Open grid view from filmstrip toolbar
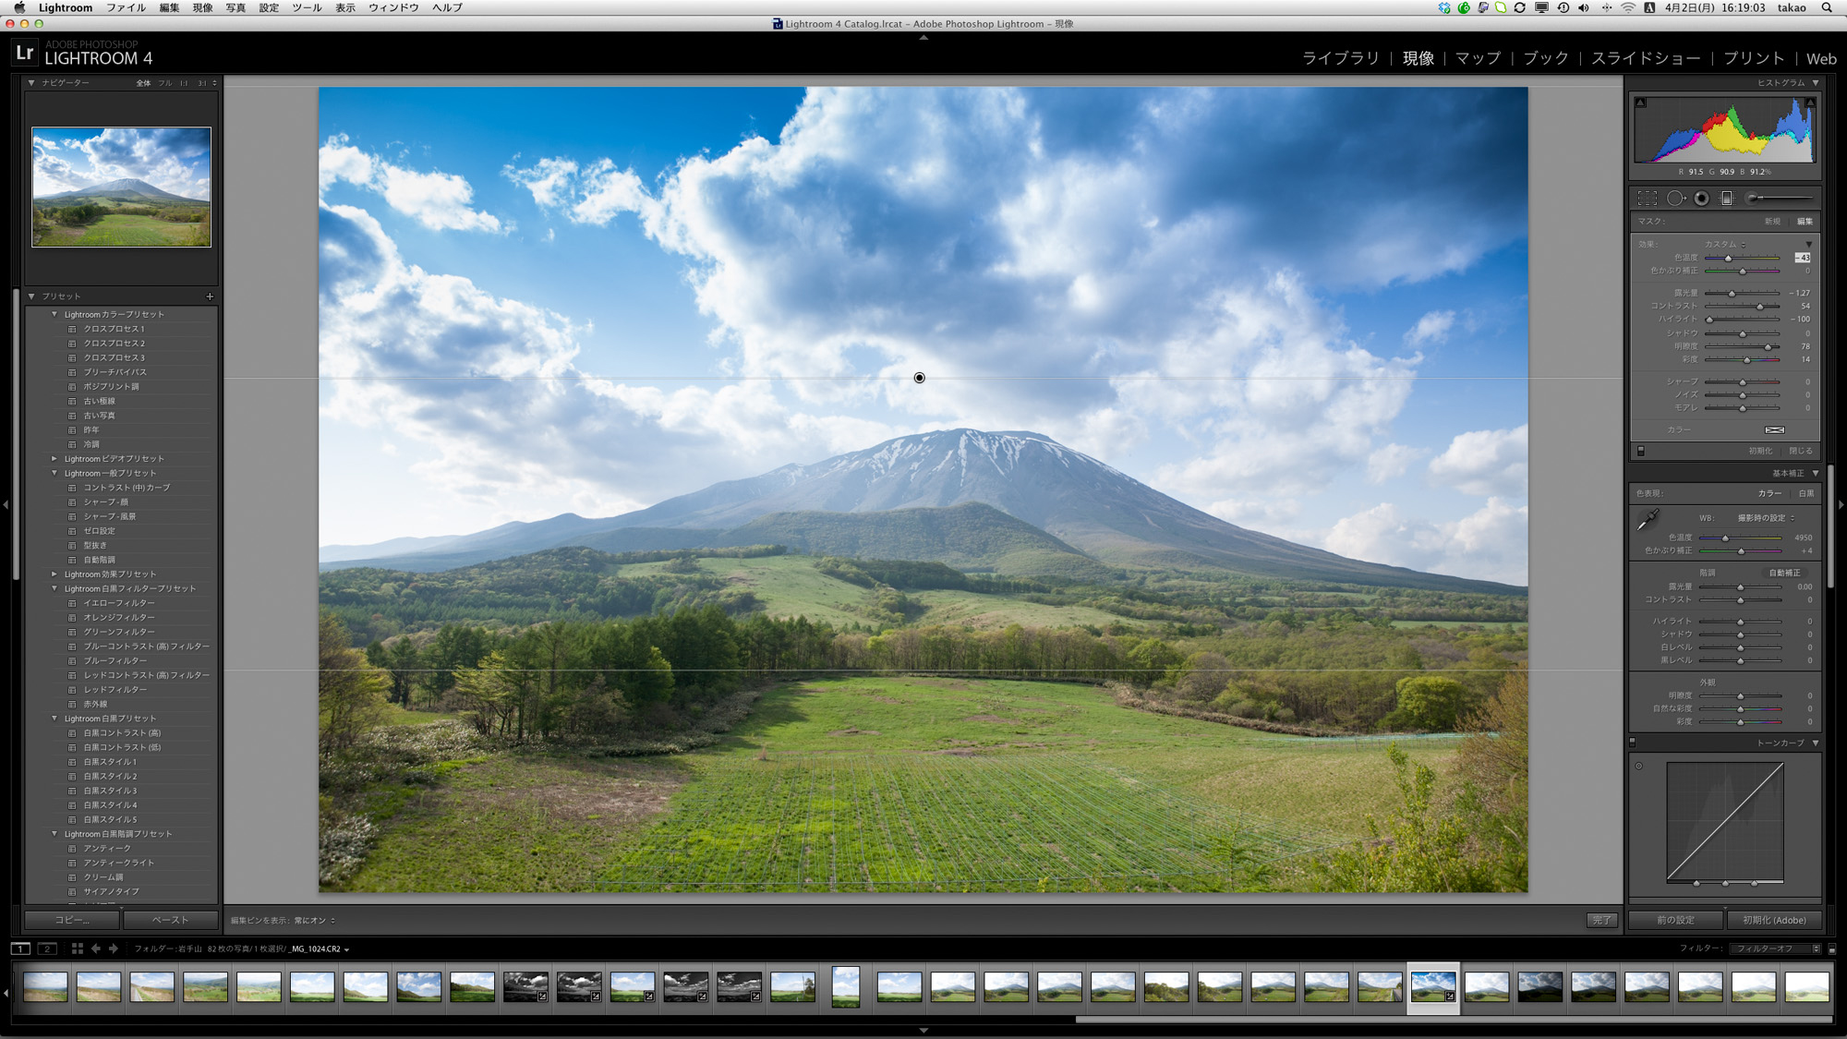1847x1039 pixels. 78,948
